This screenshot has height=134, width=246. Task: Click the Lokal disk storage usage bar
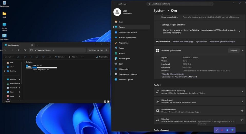point(45,67)
